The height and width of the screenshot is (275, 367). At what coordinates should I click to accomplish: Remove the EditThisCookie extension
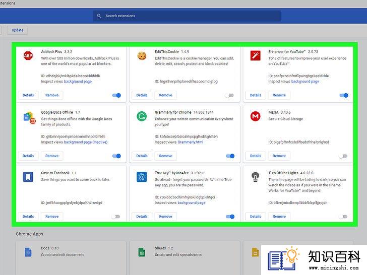(x=165, y=95)
